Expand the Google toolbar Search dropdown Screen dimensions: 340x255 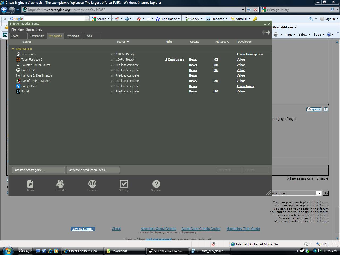(109, 19)
